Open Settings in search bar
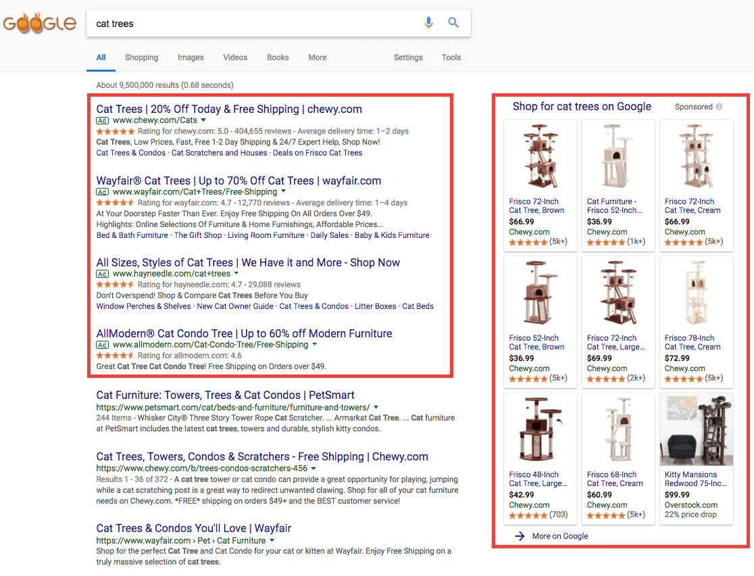754x576 pixels. pos(408,57)
